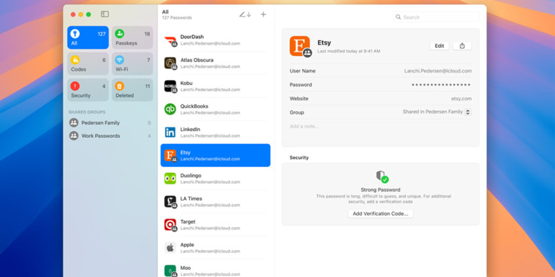
Task: Select the Passkeys category tile
Action: pyautogui.click(x=132, y=38)
